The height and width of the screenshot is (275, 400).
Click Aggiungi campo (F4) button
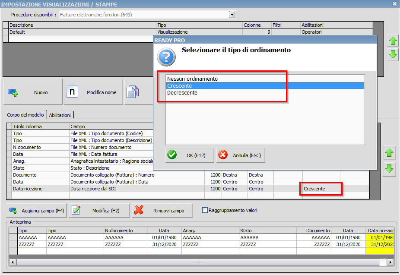point(36,211)
